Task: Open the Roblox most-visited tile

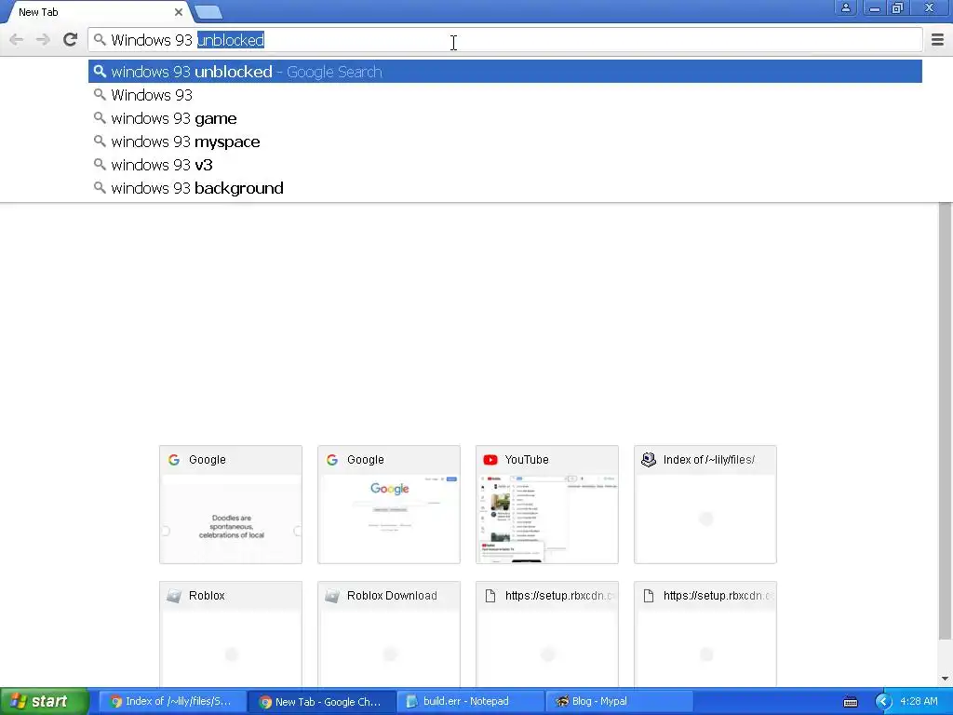Action: point(231,634)
